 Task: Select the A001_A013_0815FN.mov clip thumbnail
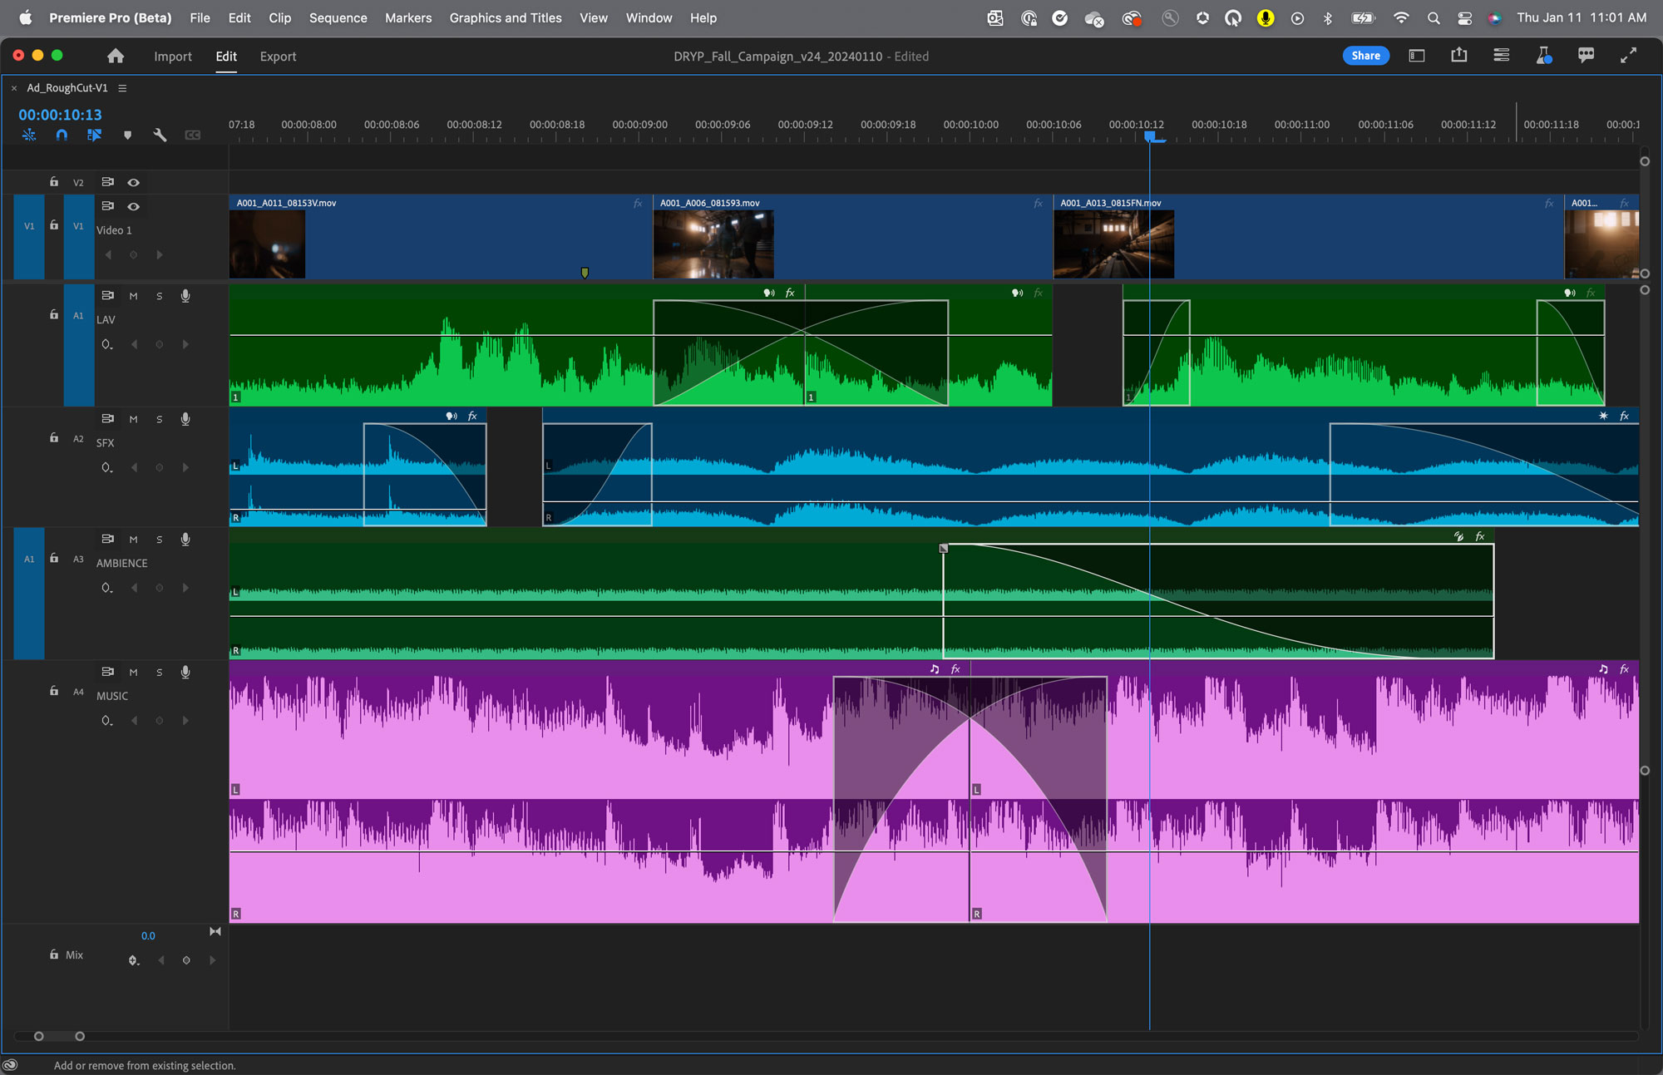point(1113,243)
